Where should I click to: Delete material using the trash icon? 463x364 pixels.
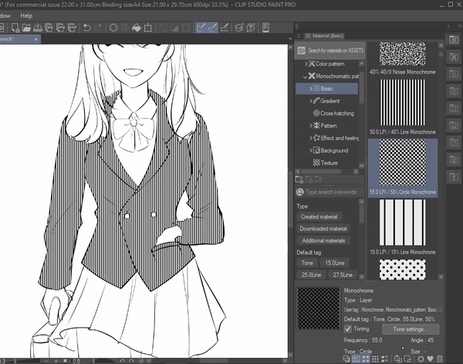(440, 359)
